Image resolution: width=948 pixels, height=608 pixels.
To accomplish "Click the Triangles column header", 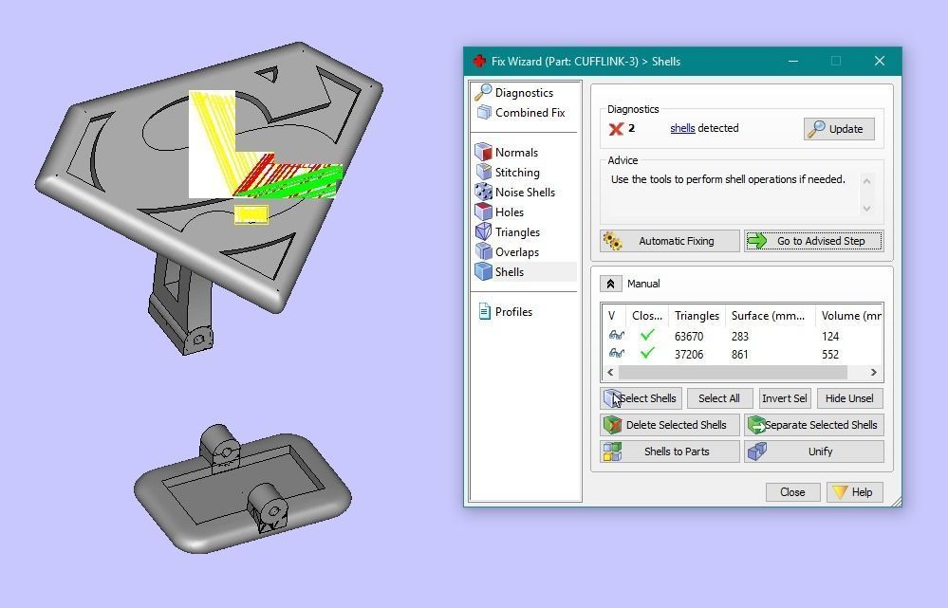I will coord(697,316).
